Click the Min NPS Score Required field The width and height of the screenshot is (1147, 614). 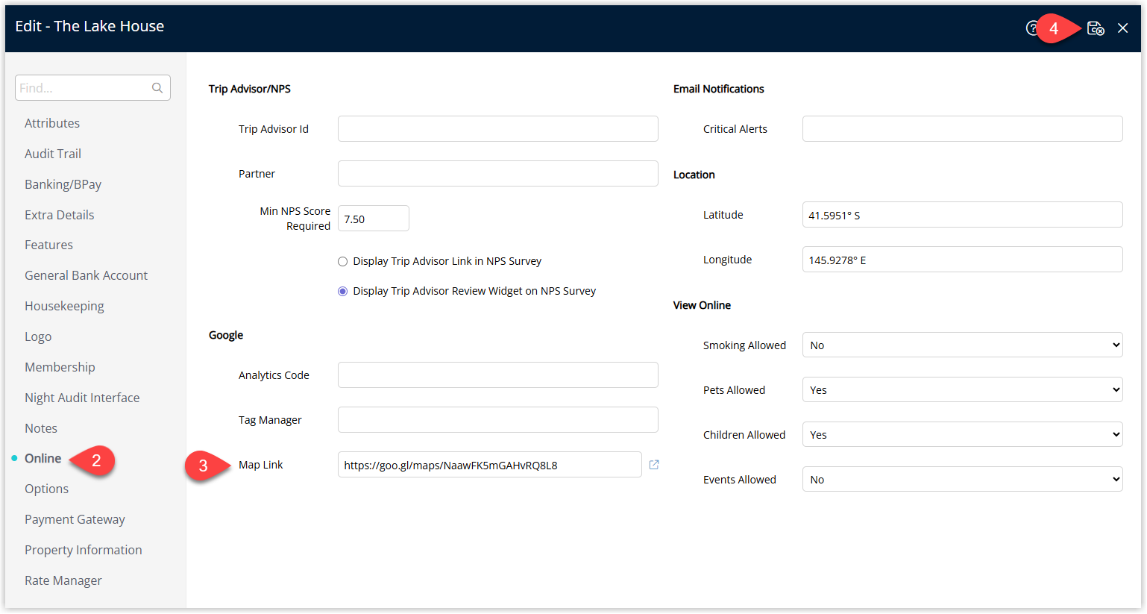pos(374,219)
